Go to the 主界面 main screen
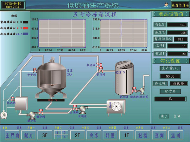190x142 pixels. point(13,135)
